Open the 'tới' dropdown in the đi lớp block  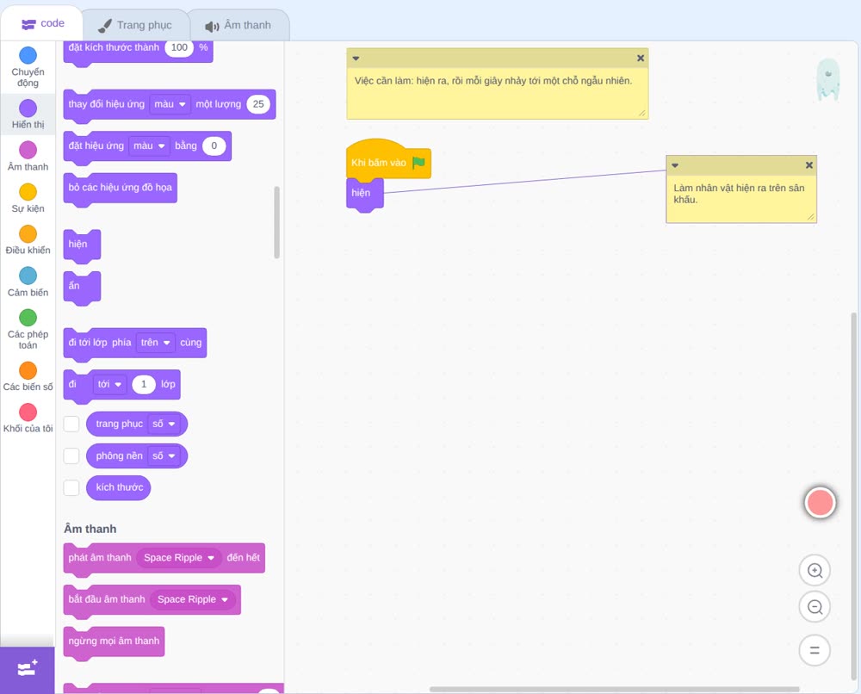[x=110, y=384]
